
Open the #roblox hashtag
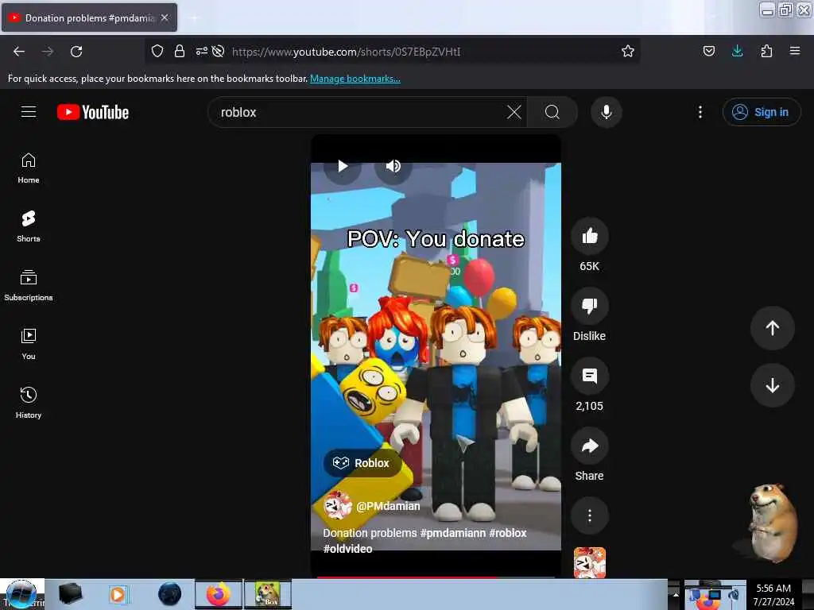click(508, 533)
